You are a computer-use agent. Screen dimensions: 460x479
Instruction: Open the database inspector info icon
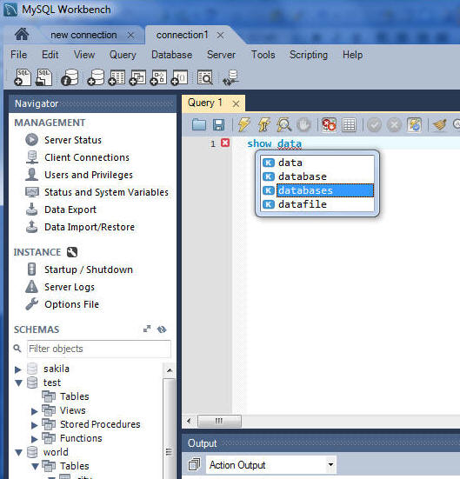click(x=70, y=77)
